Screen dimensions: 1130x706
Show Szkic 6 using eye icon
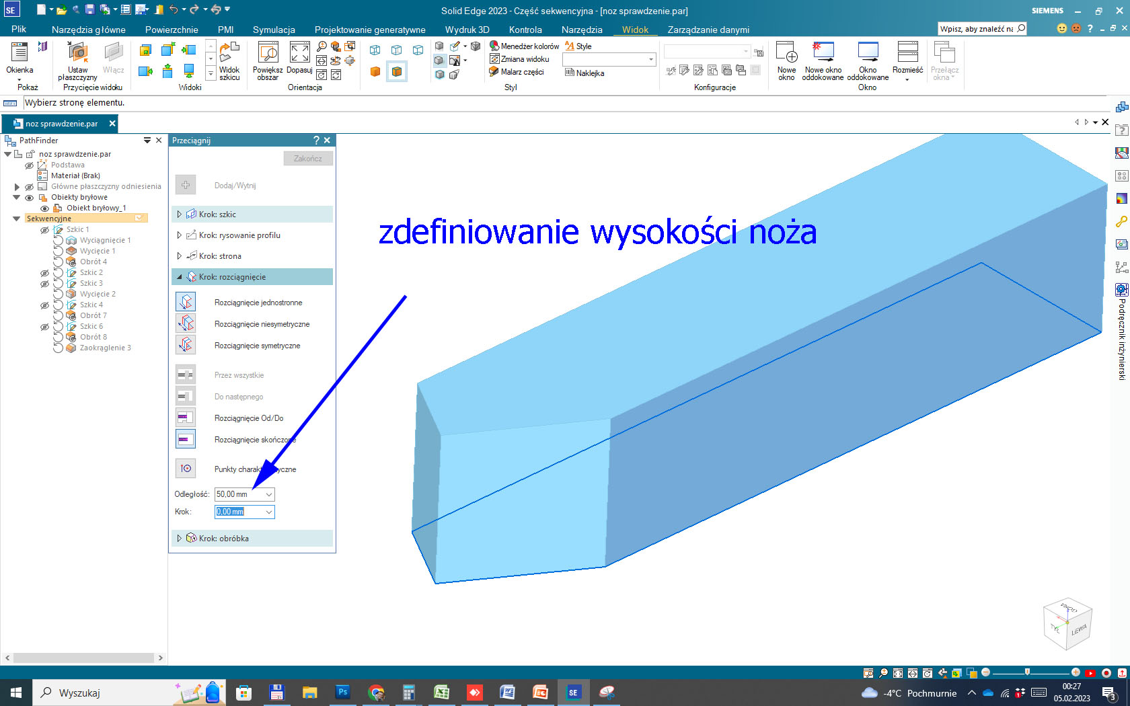(x=45, y=327)
